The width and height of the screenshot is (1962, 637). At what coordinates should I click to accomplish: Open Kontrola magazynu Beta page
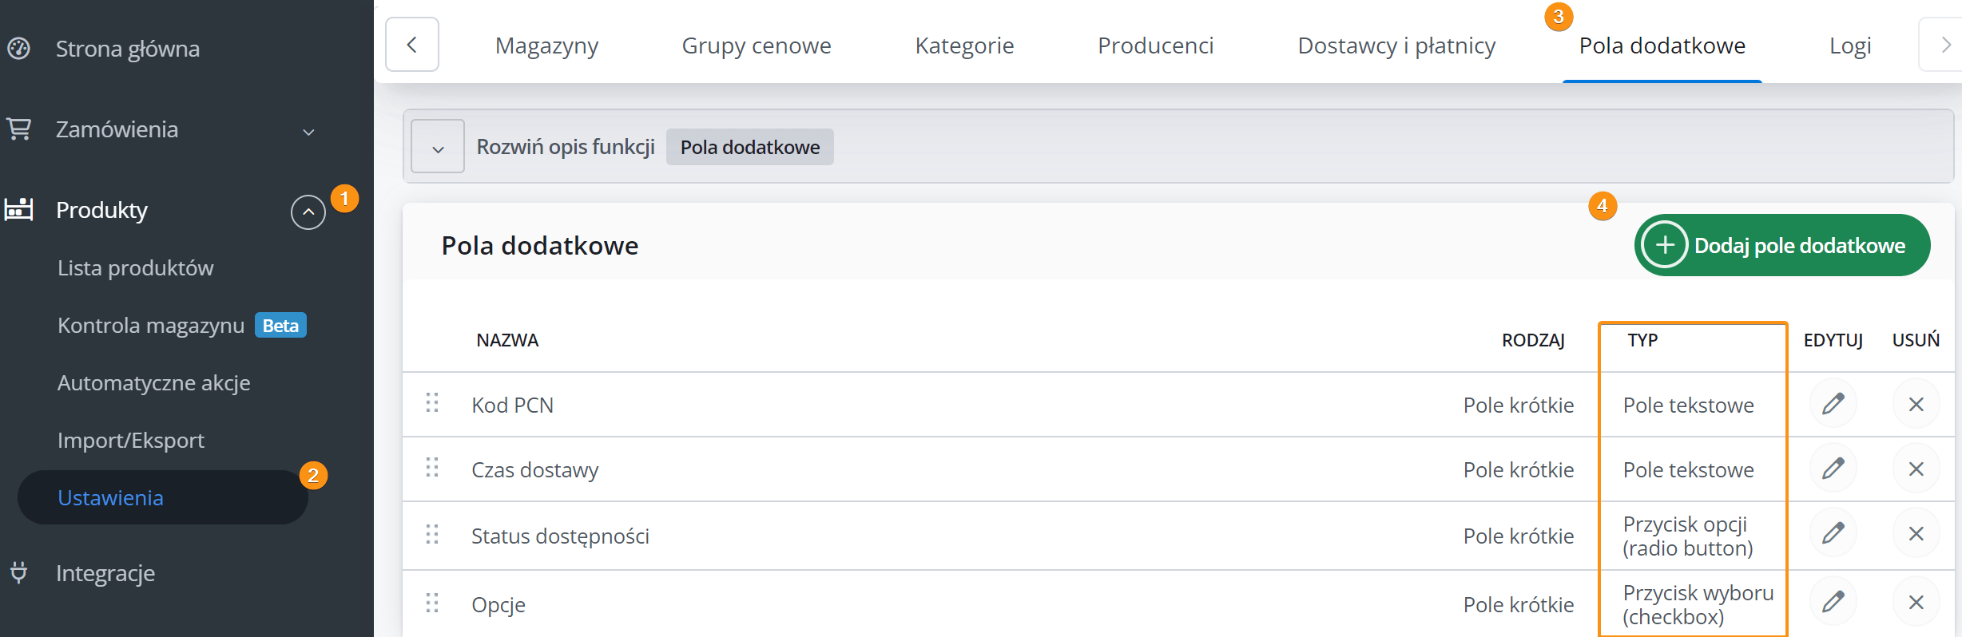pyautogui.click(x=152, y=326)
